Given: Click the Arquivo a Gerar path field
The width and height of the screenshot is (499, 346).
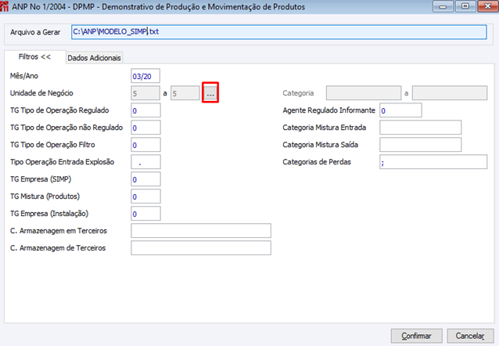Looking at the screenshot, I should [278, 32].
